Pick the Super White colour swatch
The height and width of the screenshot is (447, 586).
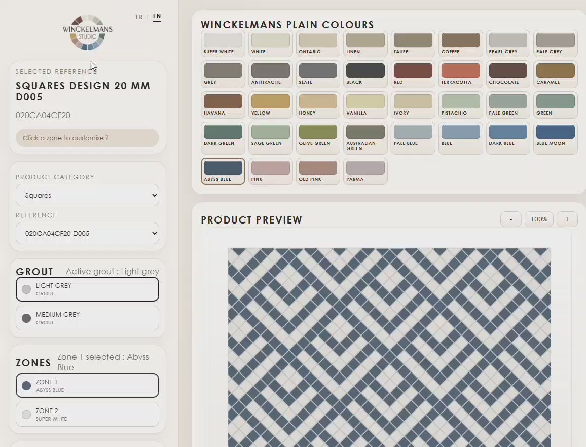coord(223,44)
